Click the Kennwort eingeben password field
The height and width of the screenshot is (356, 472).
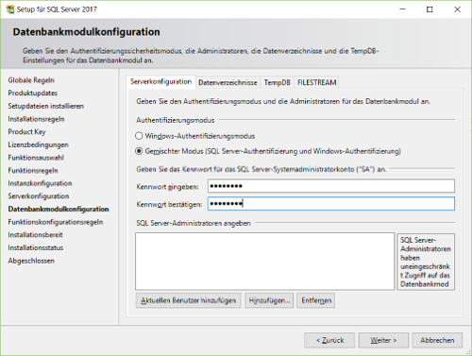point(331,186)
